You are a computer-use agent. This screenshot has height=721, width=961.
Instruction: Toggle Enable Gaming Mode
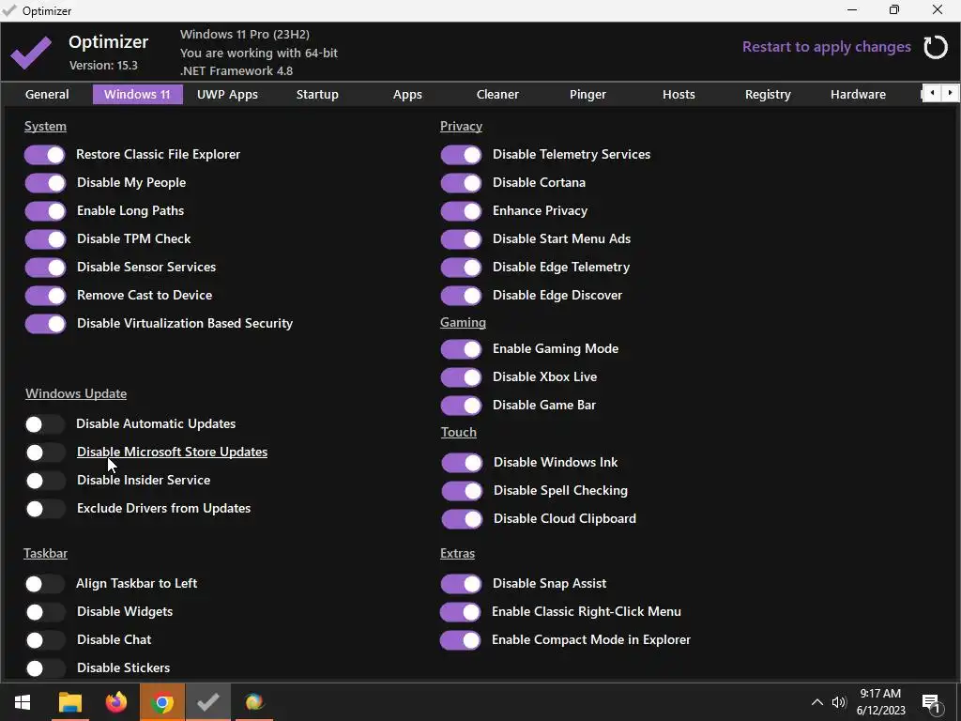click(461, 349)
